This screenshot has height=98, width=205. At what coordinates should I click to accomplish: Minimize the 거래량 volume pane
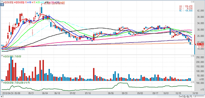(192, 56)
